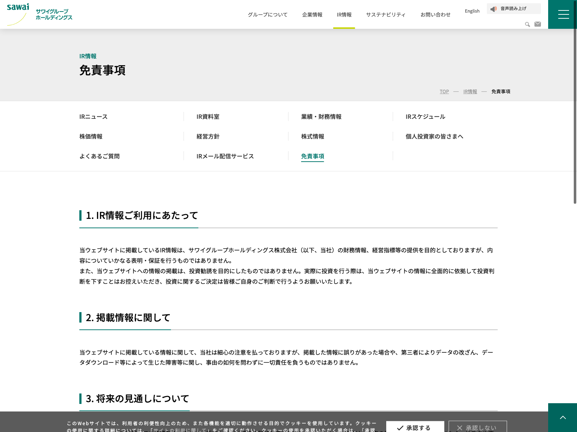Open IRニュース section link
Viewport: 577px width, 432px height.
tap(93, 117)
